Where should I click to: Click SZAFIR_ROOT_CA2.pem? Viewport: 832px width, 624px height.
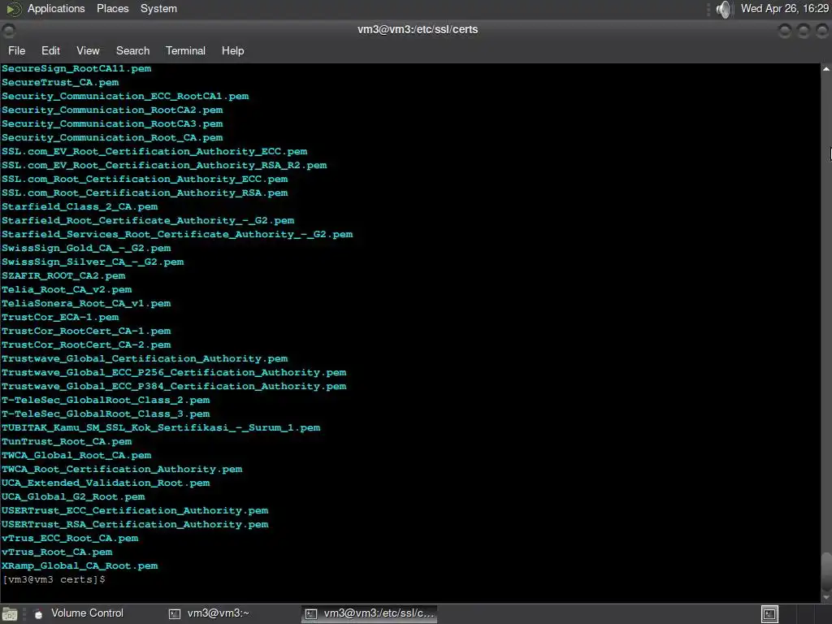(x=63, y=275)
